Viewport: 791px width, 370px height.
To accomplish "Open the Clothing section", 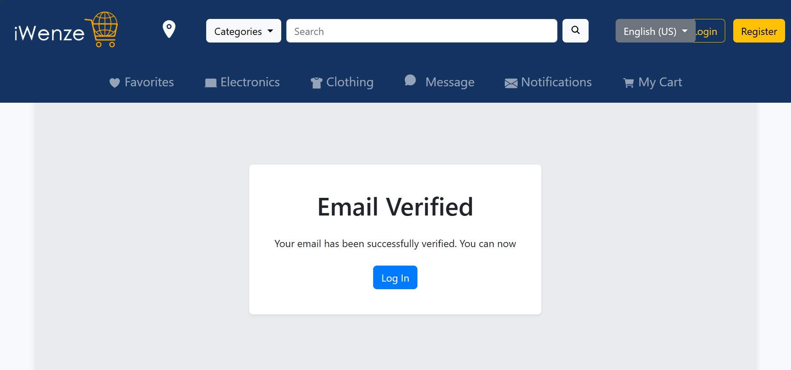I will click(x=342, y=82).
